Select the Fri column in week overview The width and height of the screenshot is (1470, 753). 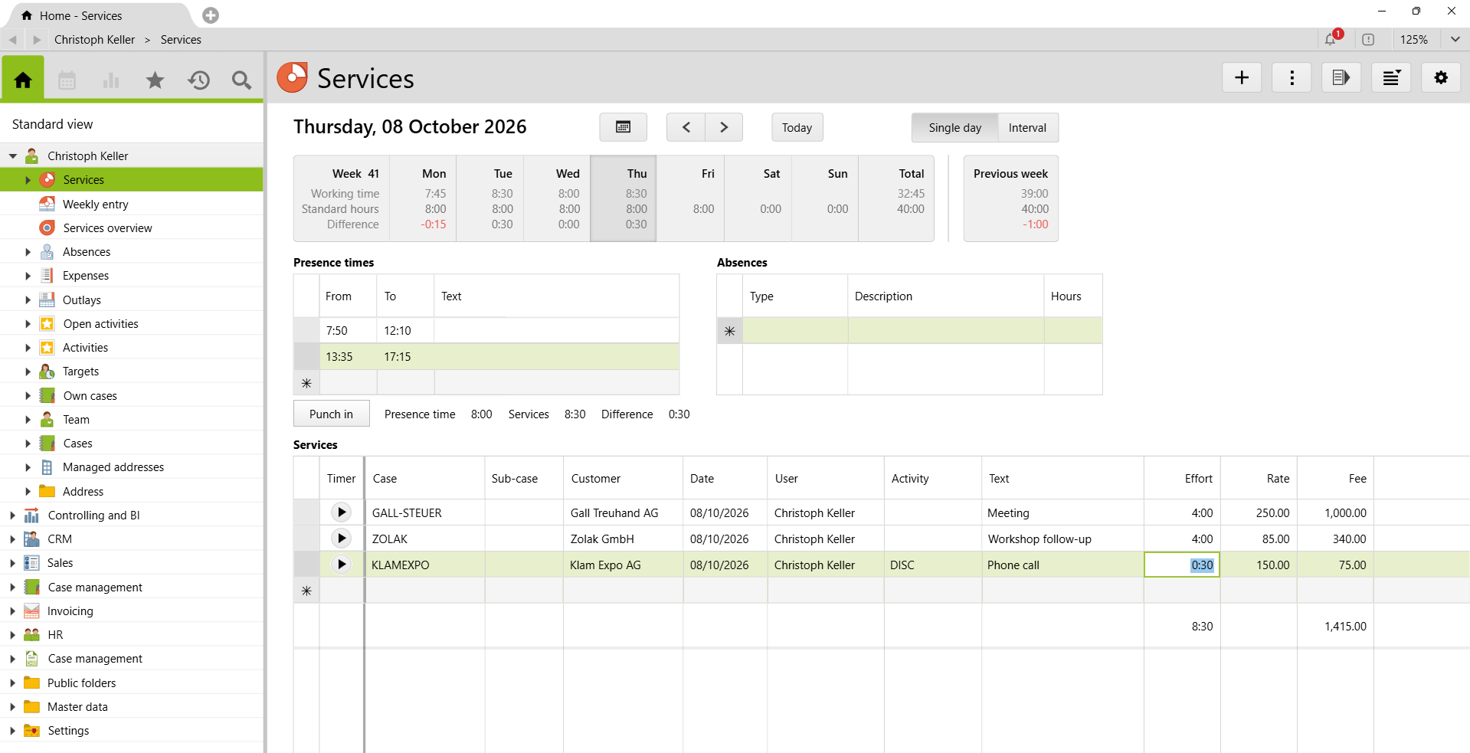(690, 198)
